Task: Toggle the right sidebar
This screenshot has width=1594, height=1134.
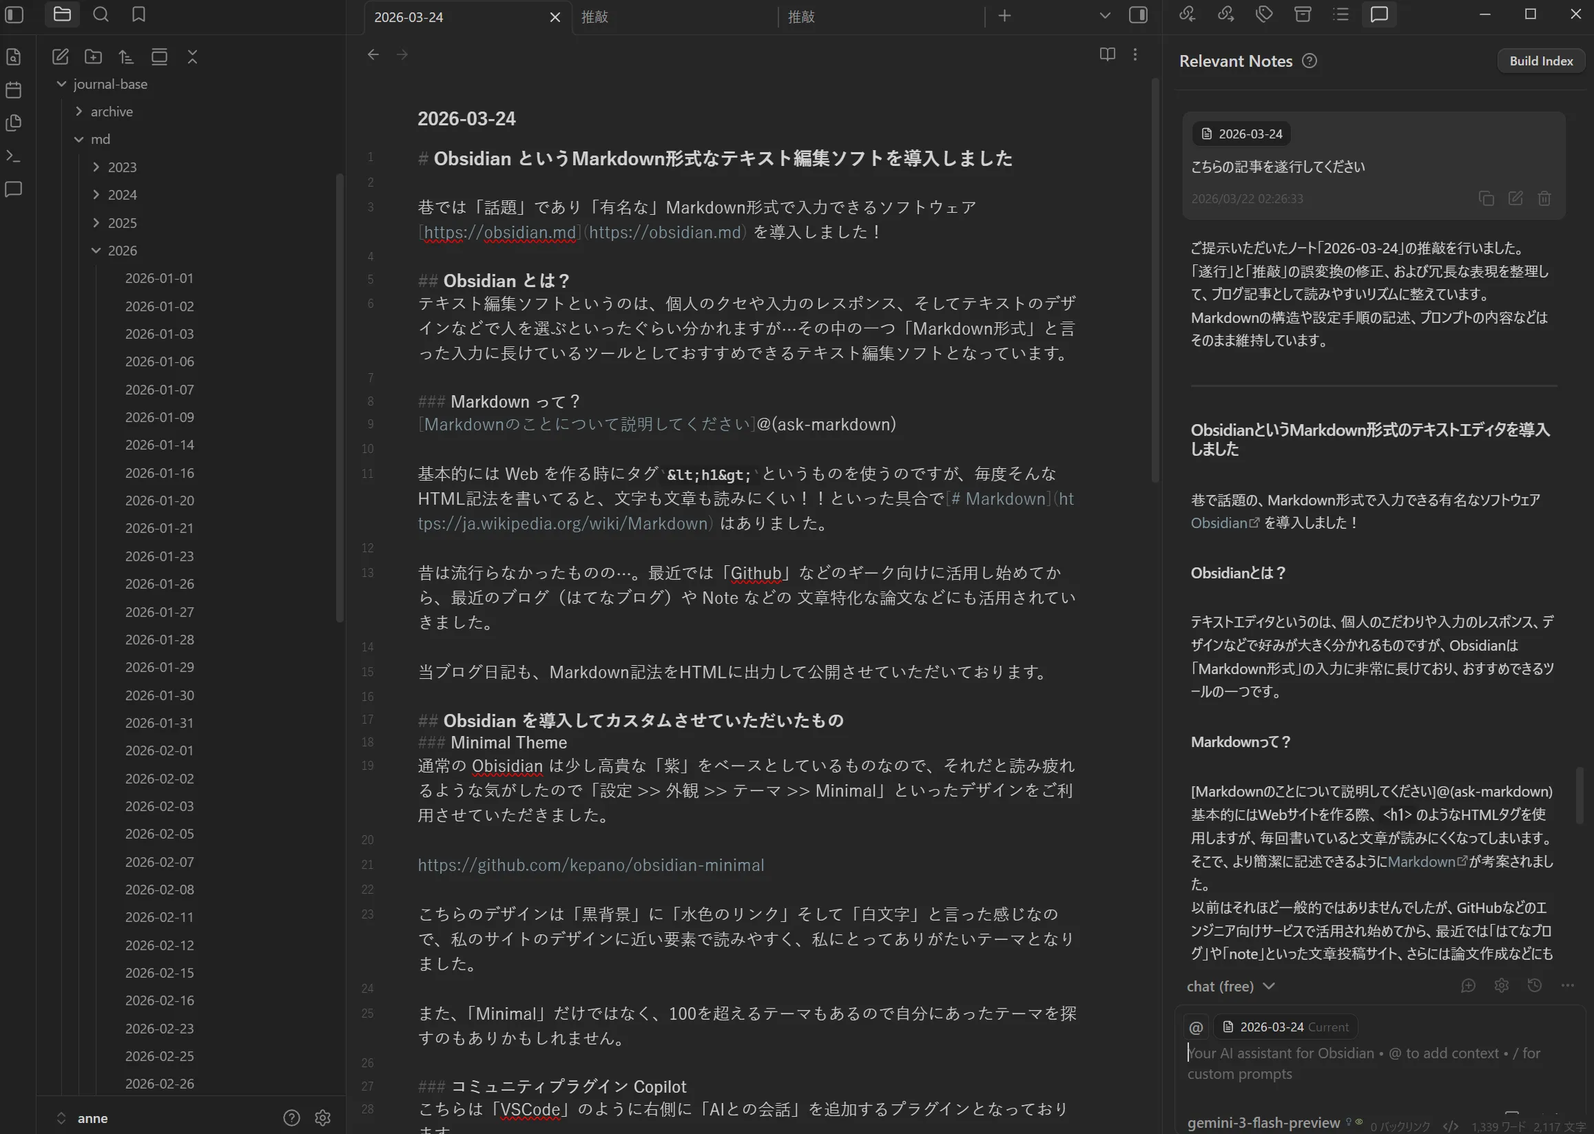Action: [x=1138, y=14]
